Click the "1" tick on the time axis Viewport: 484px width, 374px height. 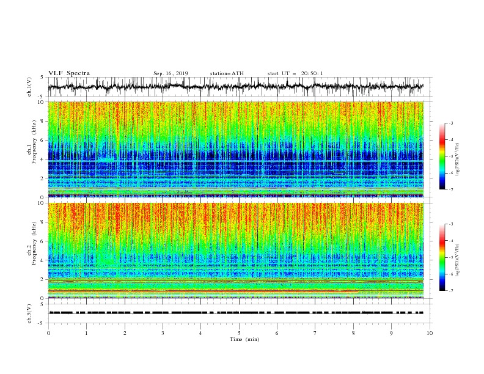tap(86, 333)
